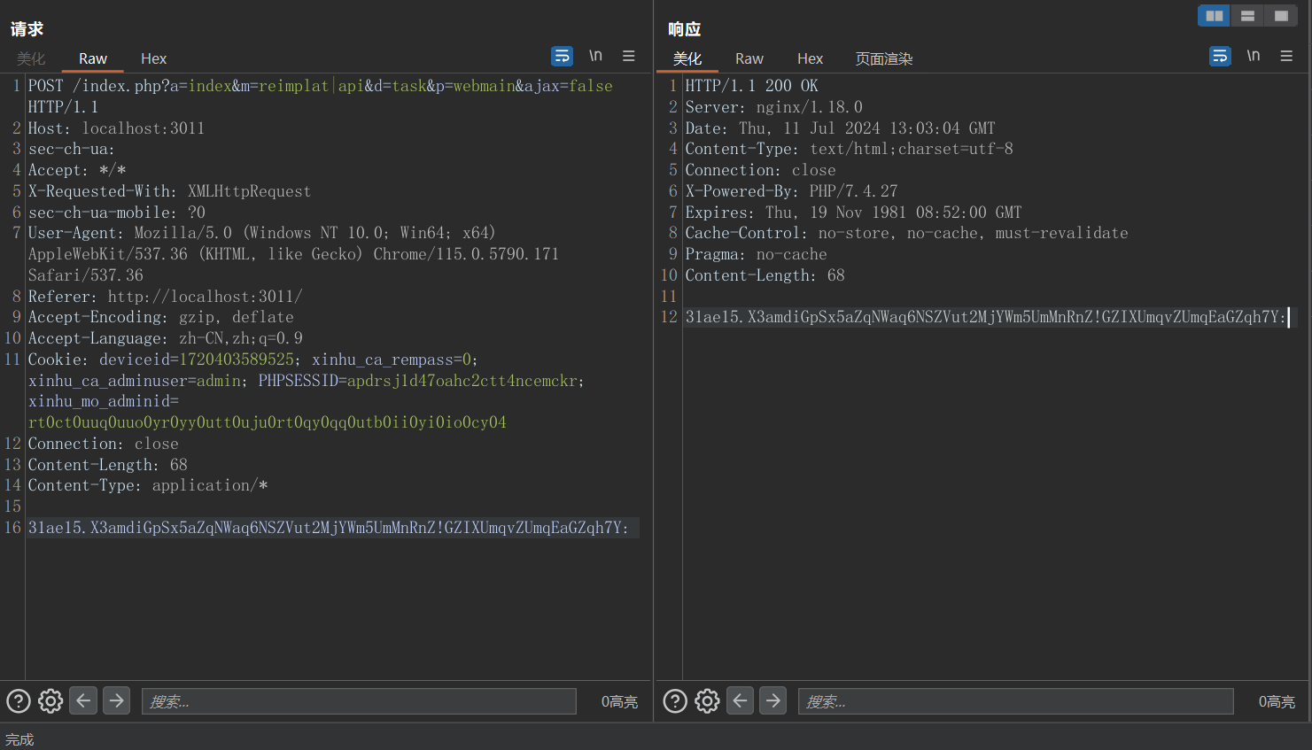
Task: Click the HTTP/1.1 200 OK status line
Action: (x=751, y=86)
